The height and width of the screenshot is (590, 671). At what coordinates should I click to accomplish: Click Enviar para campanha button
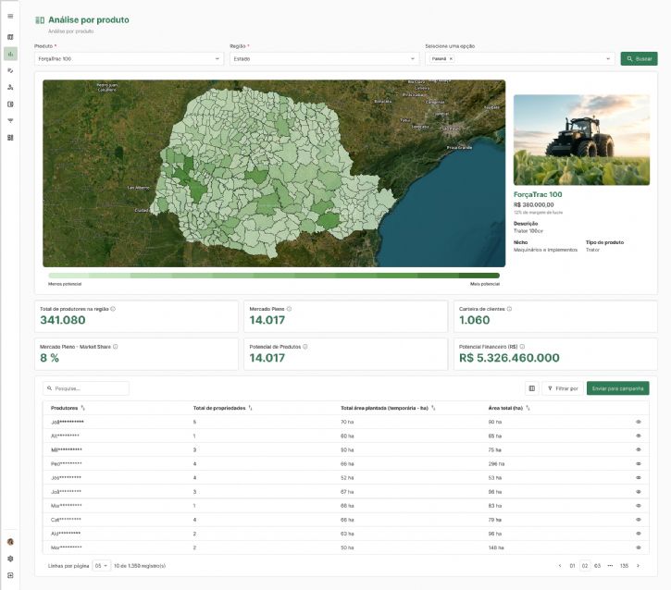[x=617, y=388]
